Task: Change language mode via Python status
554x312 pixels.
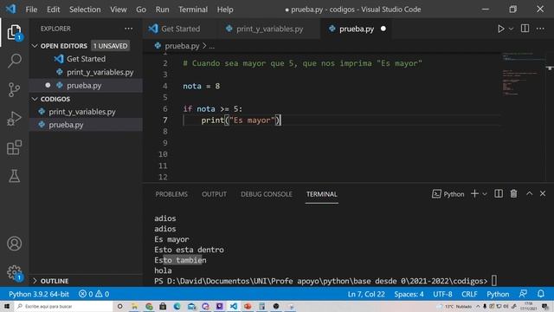Action: pyautogui.click(x=498, y=294)
